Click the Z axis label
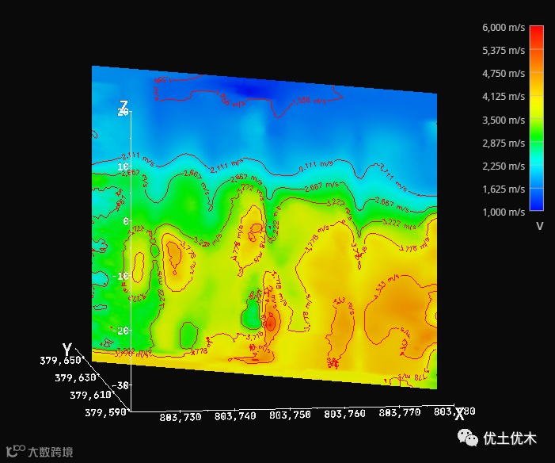This screenshot has height=463, width=555. (124, 105)
